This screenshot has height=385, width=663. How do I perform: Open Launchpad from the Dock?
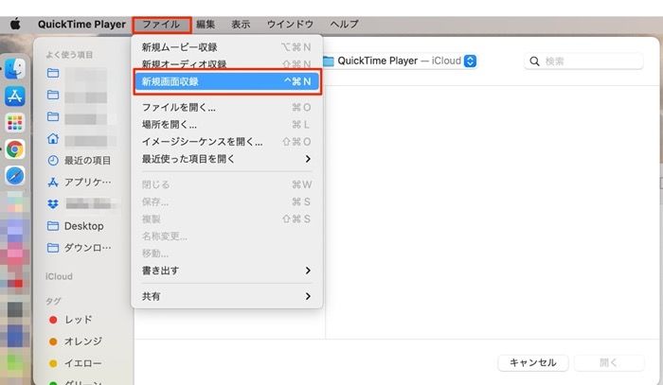coord(15,123)
